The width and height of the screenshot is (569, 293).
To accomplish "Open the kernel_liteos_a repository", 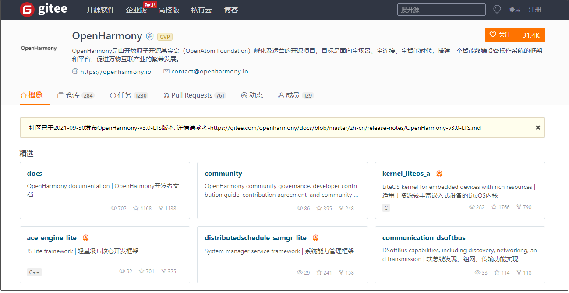I will point(406,174).
